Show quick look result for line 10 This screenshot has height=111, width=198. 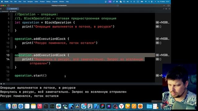click(x=157, y=43)
